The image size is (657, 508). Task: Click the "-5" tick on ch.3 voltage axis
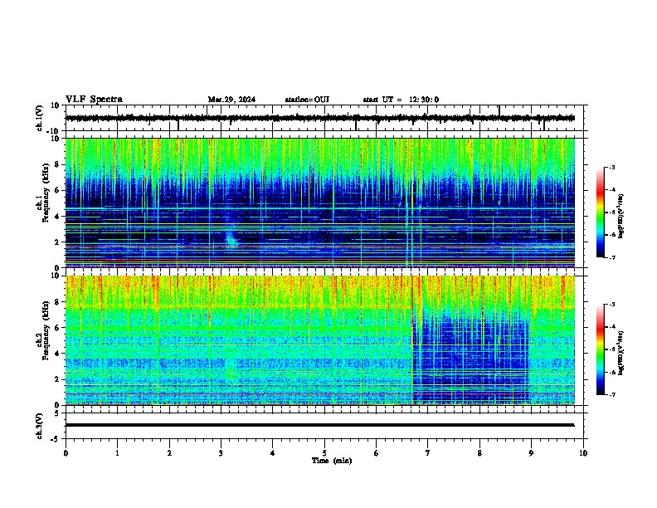point(56,439)
